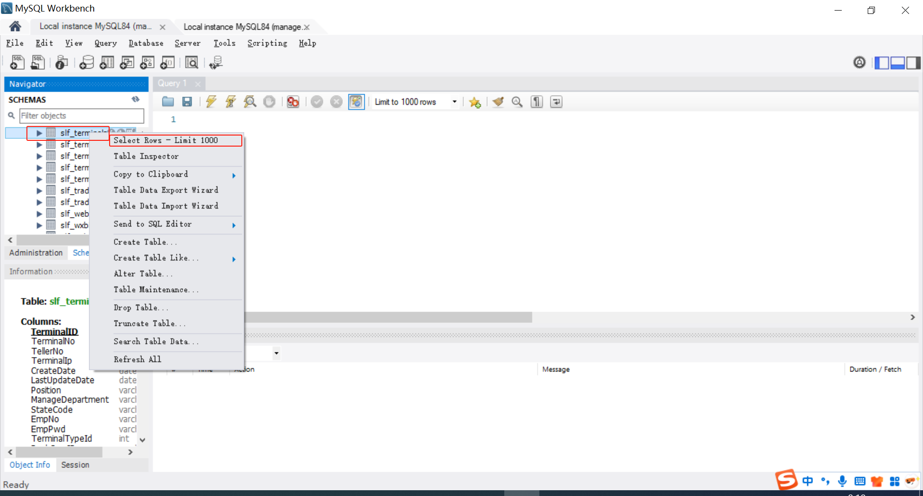The image size is (923, 496).
Task: Launch the Table Data Export Wizard
Action: coord(167,190)
